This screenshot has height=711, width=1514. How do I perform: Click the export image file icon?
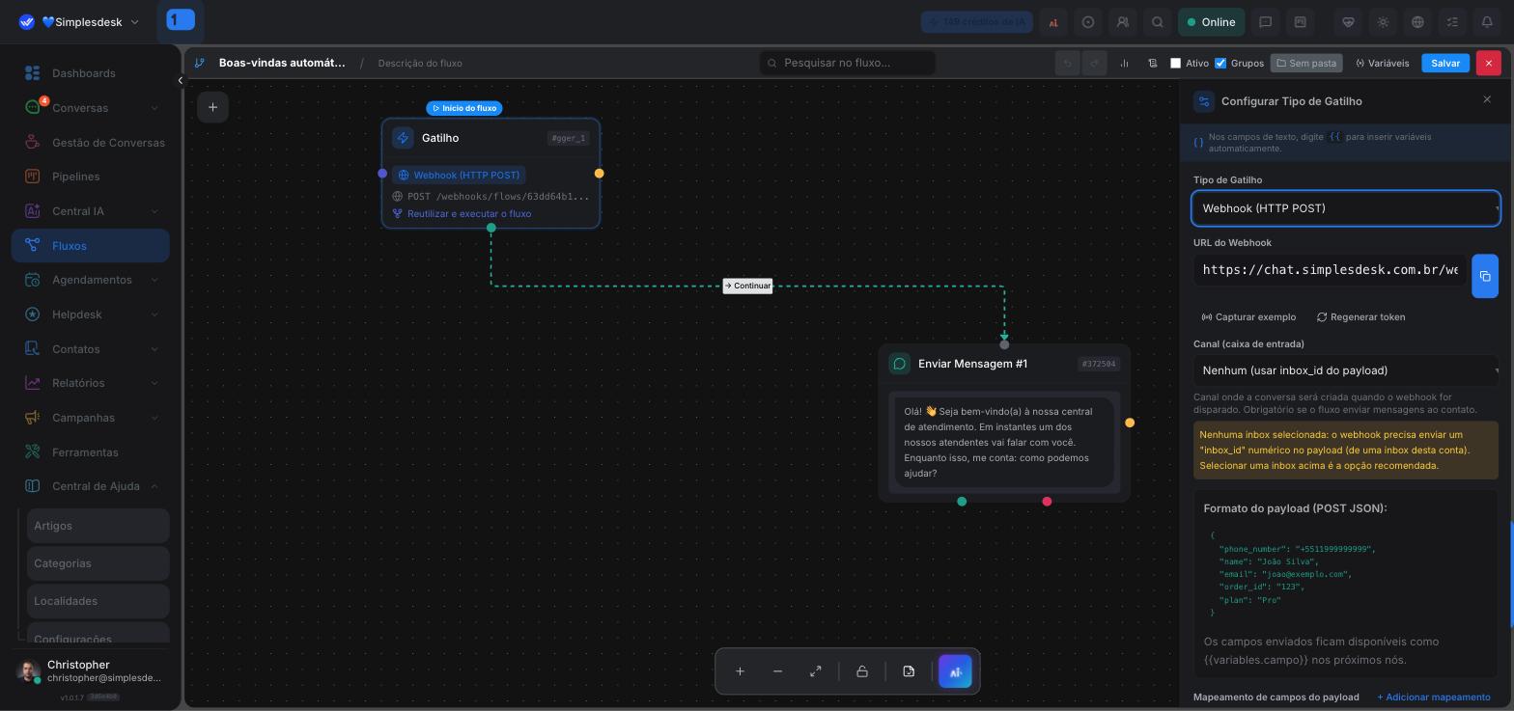pos(909,671)
